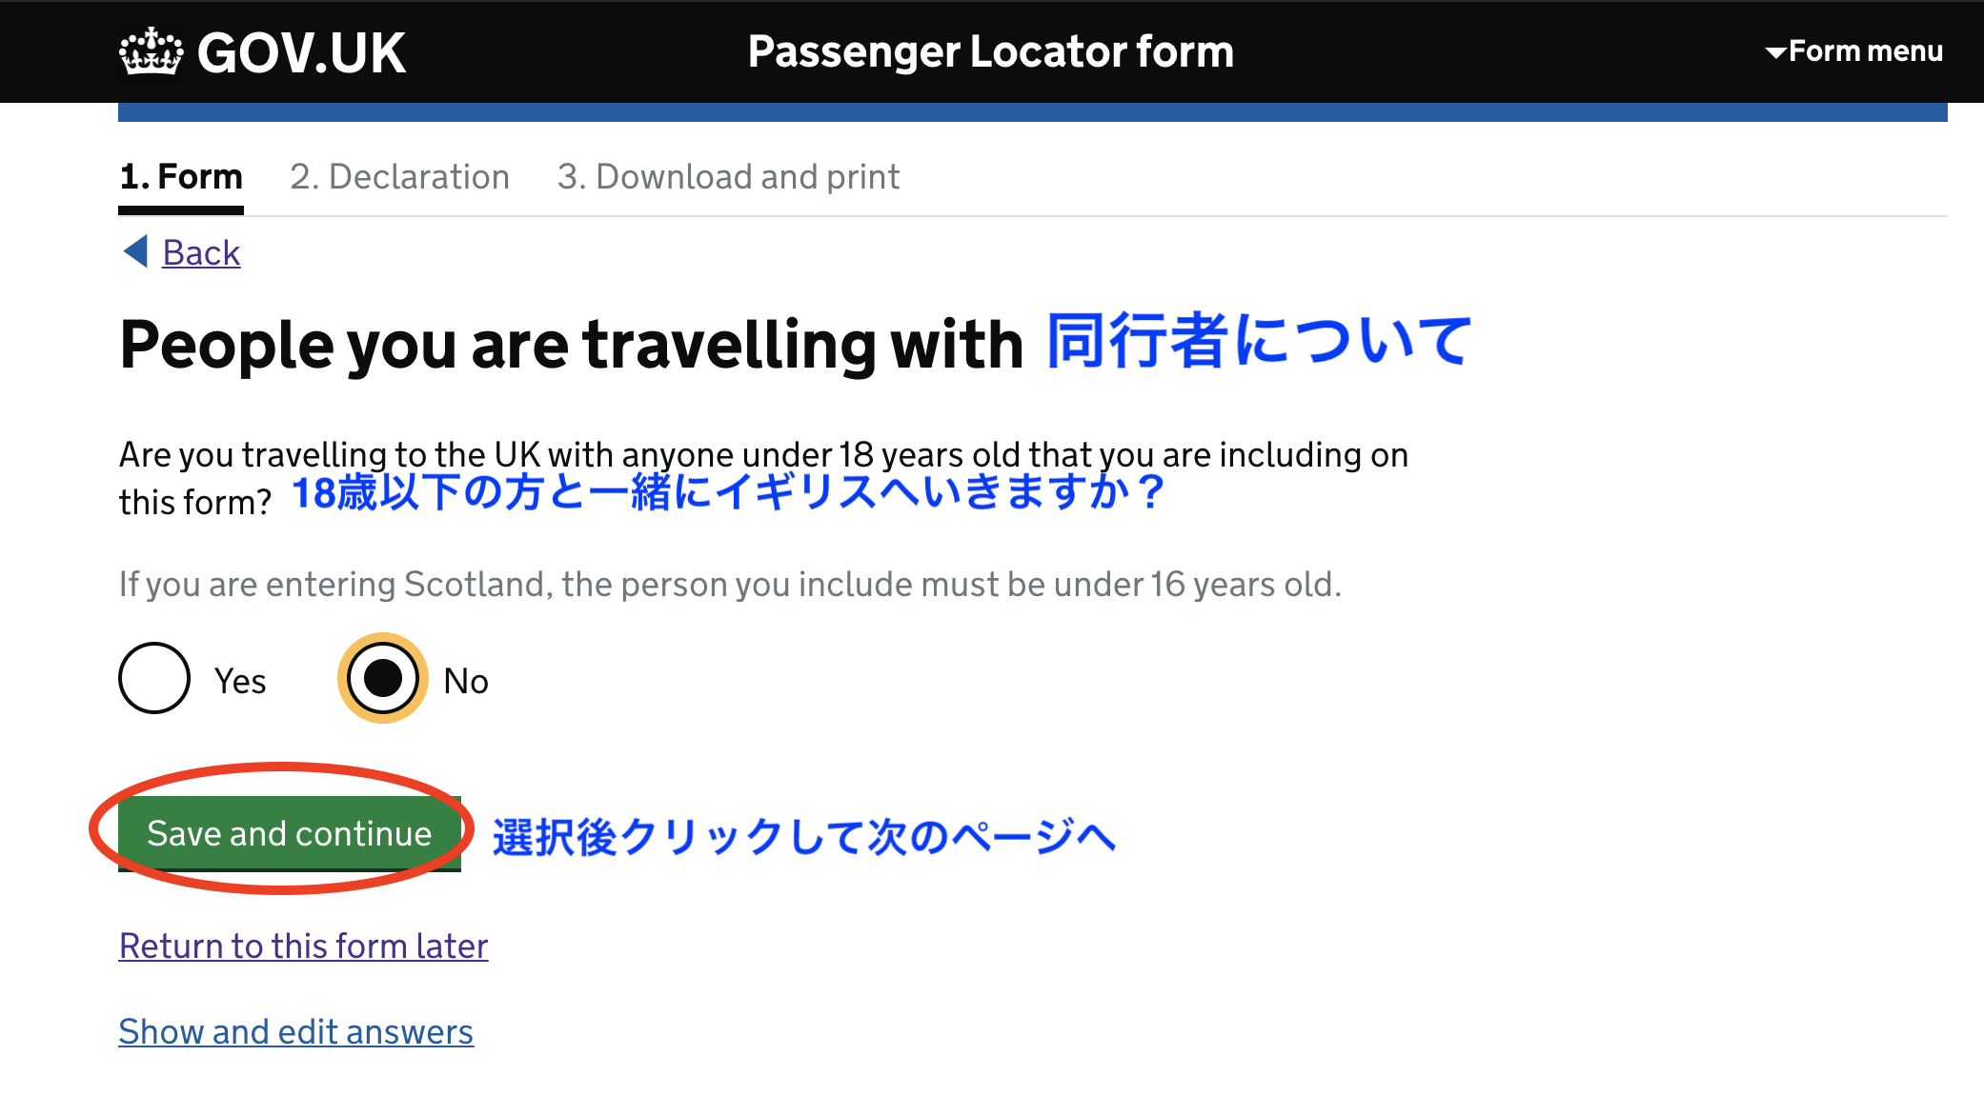Open the 3. Download and print step

[x=728, y=177]
